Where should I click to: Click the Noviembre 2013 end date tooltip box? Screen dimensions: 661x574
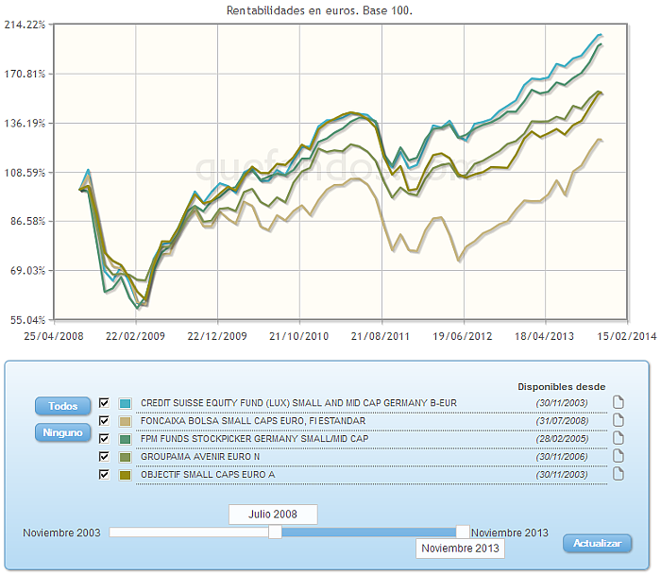pyautogui.click(x=461, y=549)
